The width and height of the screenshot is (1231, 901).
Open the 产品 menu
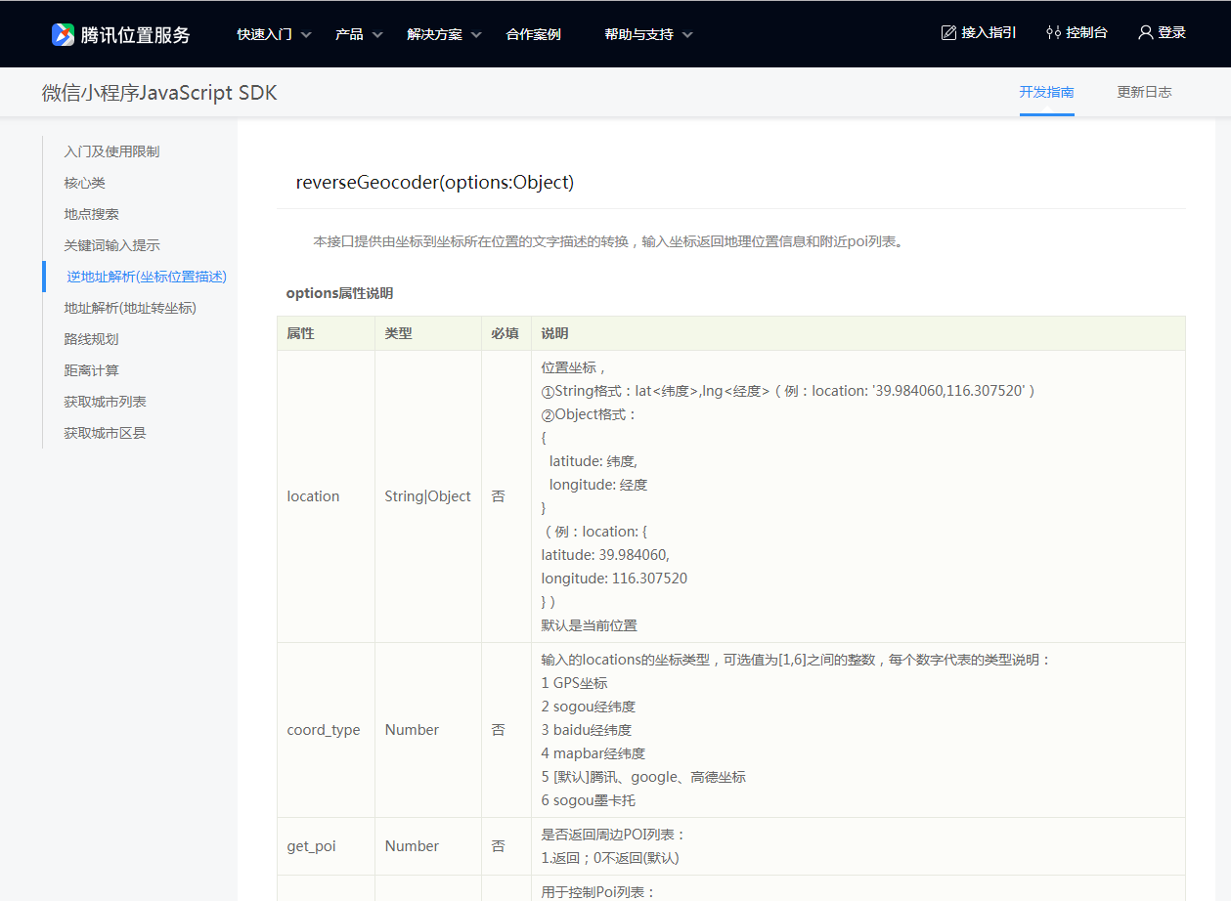pyautogui.click(x=349, y=34)
